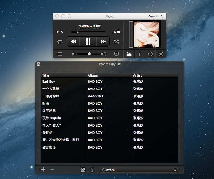Set maximum volume with loud speaker icon
214x179 pixels.
tap(103, 54)
